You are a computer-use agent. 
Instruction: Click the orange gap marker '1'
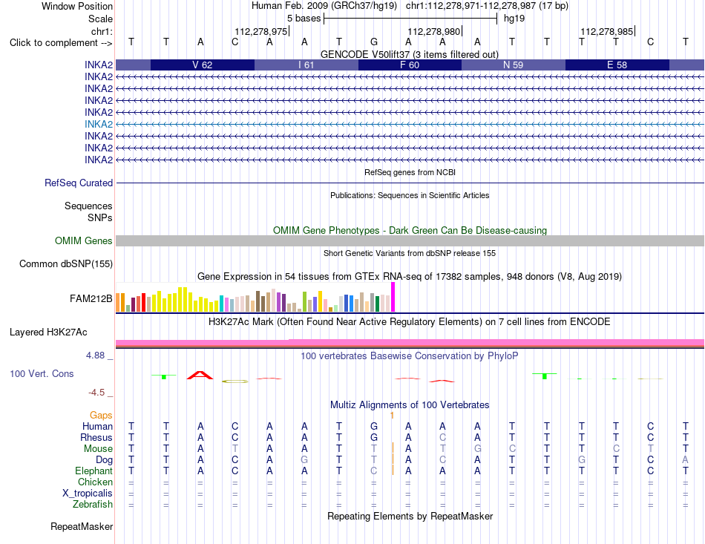point(392,416)
